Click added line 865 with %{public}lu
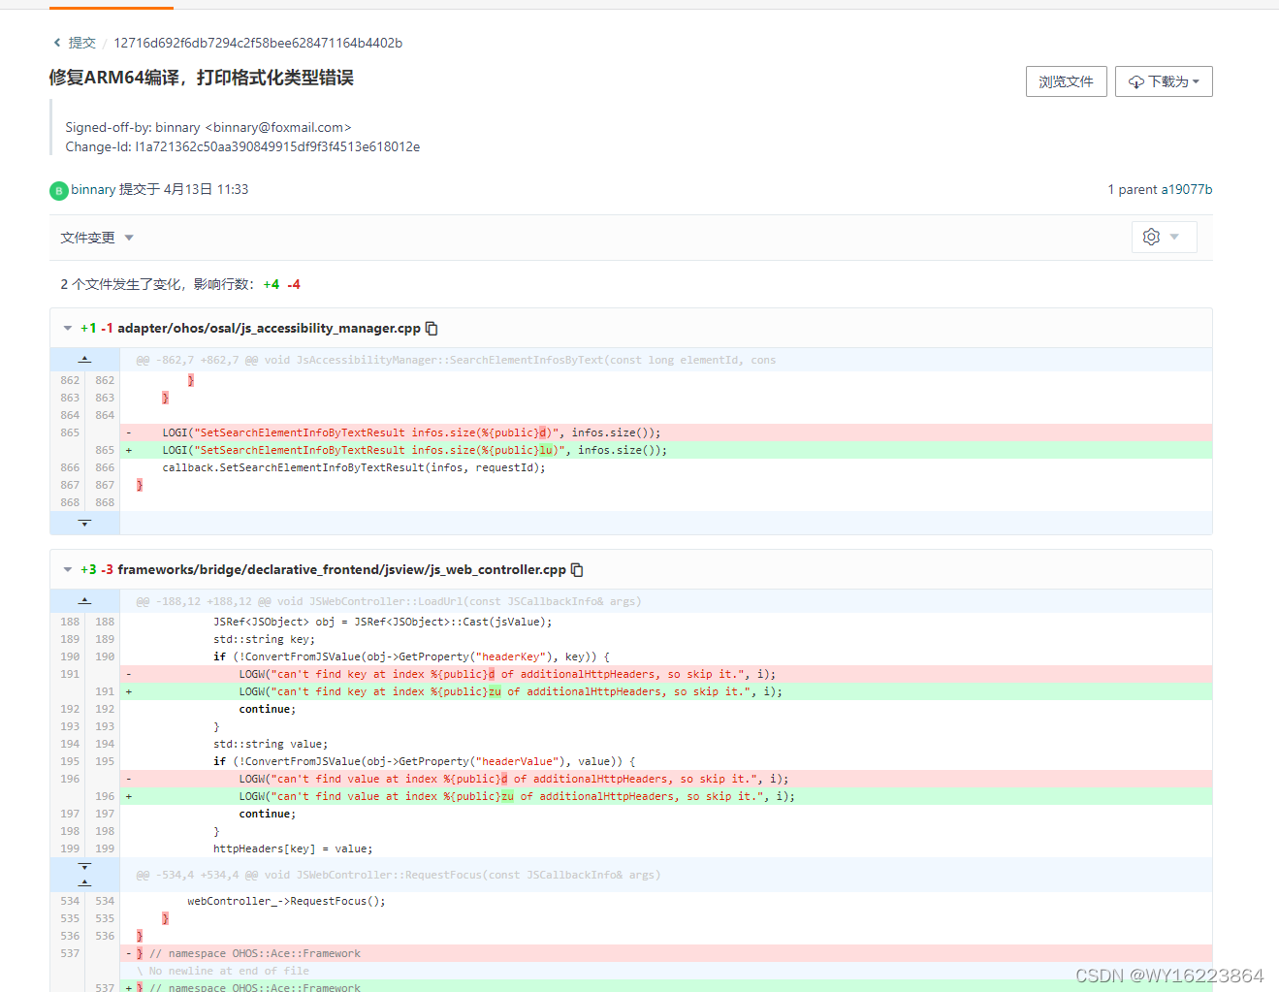This screenshot has width=1279, height=992. click(x=666, y=450)
